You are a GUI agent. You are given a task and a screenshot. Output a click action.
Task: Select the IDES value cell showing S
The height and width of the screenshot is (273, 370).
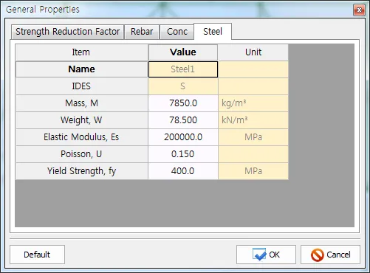click(183, 86)
